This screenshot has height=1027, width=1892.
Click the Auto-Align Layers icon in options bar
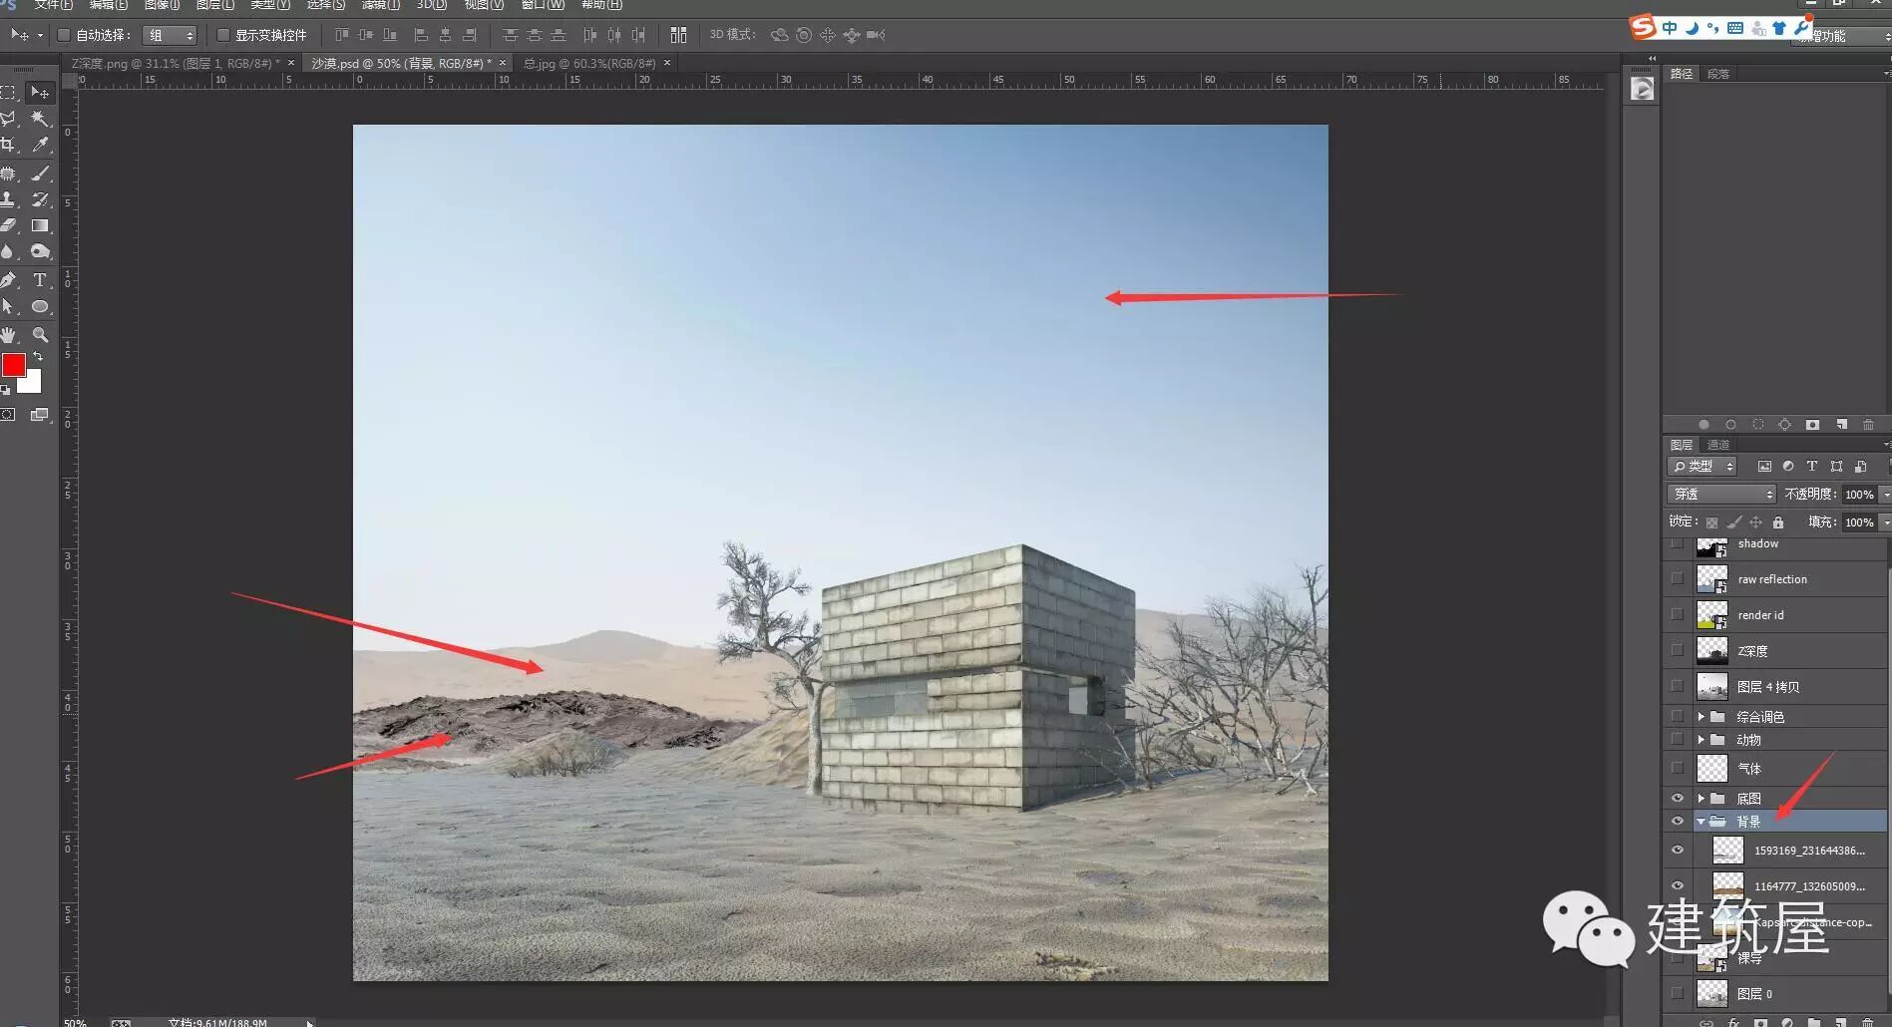[678, 35]
